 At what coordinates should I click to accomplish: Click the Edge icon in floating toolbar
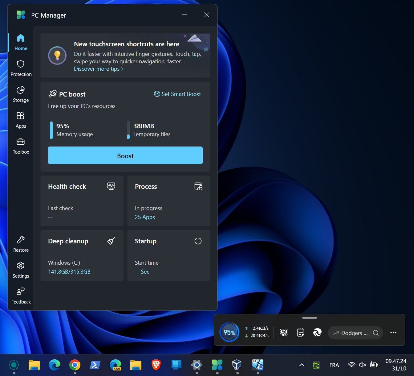(x=317, y=333)
